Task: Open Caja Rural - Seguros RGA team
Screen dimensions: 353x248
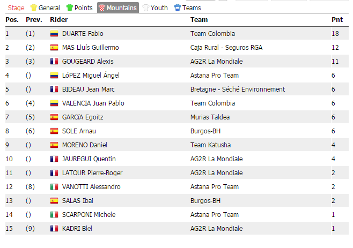Action: [226, 48]
